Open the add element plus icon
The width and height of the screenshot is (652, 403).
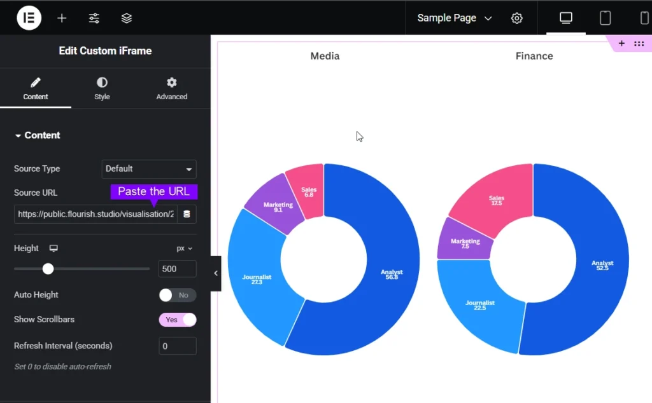62,18
